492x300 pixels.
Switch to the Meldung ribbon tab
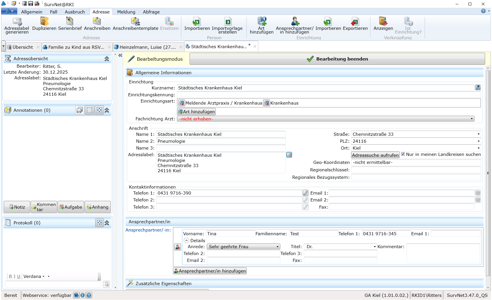(126, 12)
